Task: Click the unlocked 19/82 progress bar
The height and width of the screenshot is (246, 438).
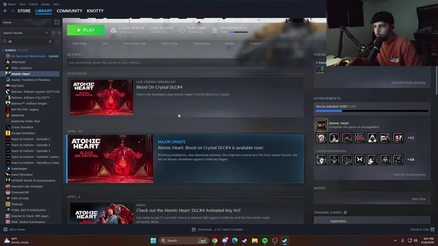Action: click(x=372, y=111)
